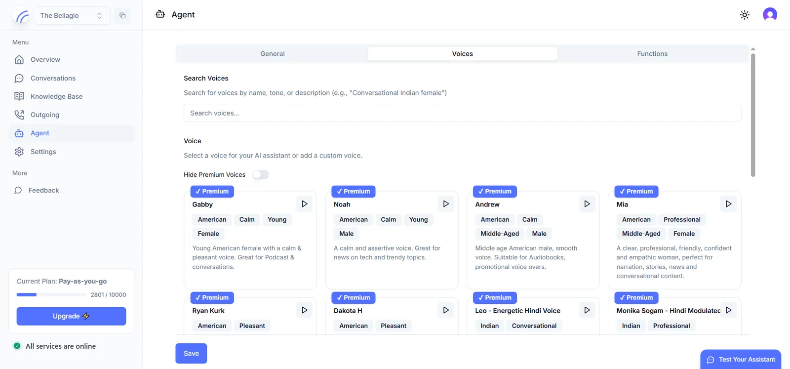
Task: Toggle the light/dark theme sun icon
Action: (745, 15)
